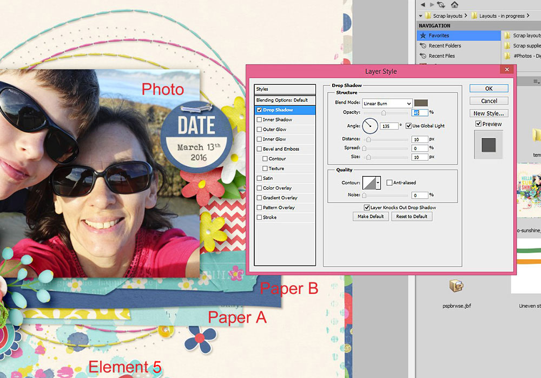Click OK in the Layer Style dialog

pyautogui.click(x=489, y=89)
